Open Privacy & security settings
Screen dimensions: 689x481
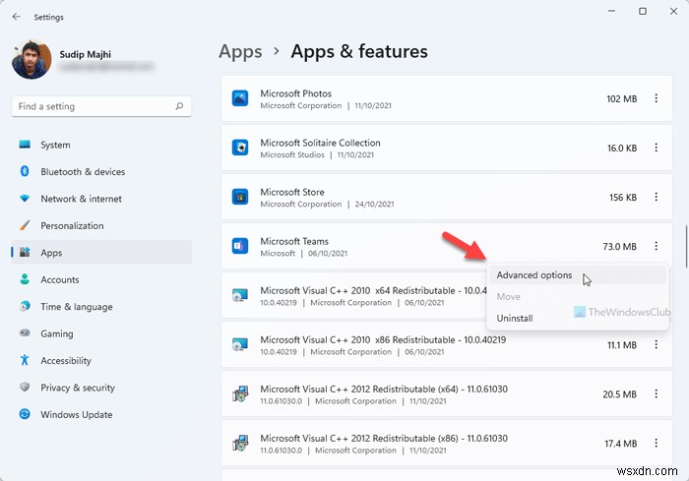click(101, 387)
